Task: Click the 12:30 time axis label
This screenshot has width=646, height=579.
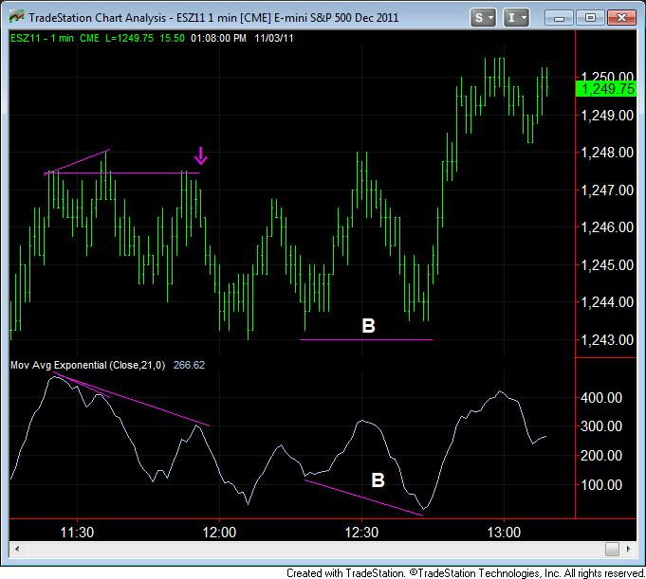Action: (x=361, y=533)
